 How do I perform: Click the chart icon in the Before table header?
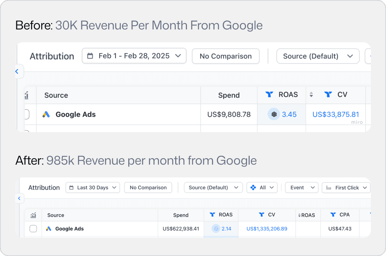26,95
